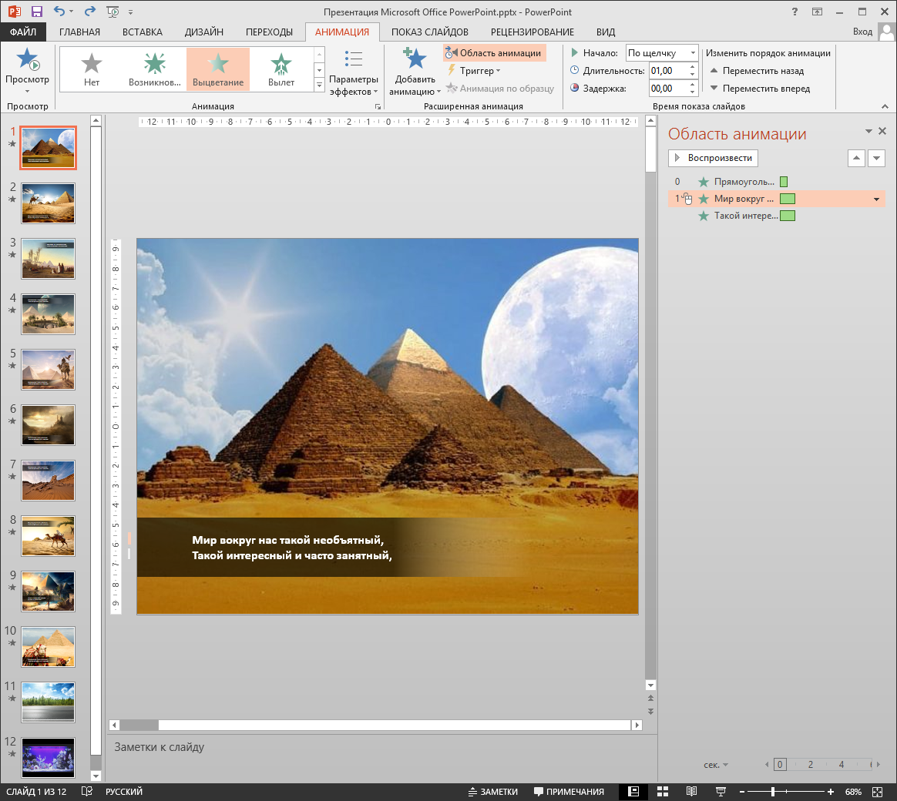Click move-up arrow in animation pane
Screen dimensions: 897x801
click(856, 158)
